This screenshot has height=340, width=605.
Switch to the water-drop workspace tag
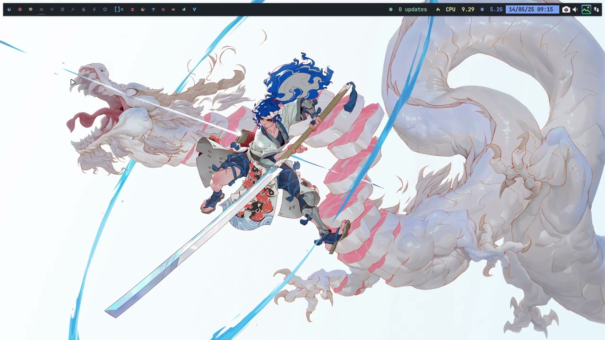[83, 9]
